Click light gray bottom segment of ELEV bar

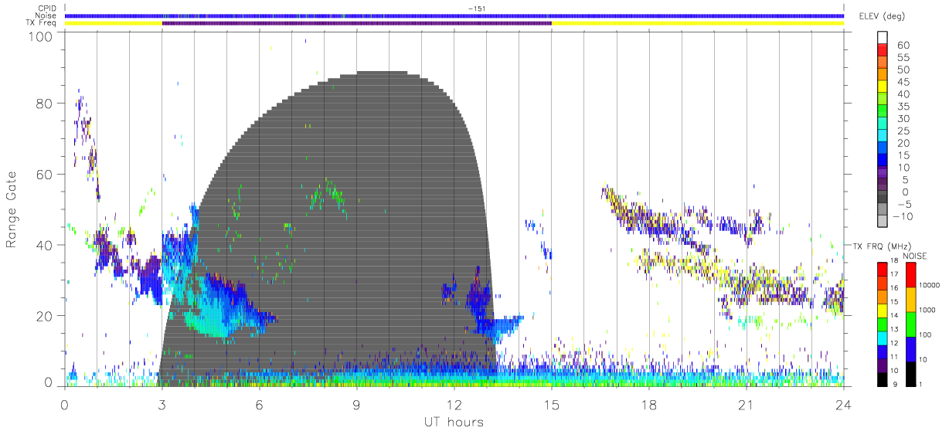pyautogui.click(x=882, y=221)
